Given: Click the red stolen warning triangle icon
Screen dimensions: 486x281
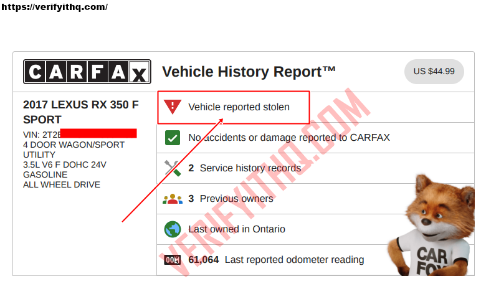Looking at the screenshot, I should 172,107.
